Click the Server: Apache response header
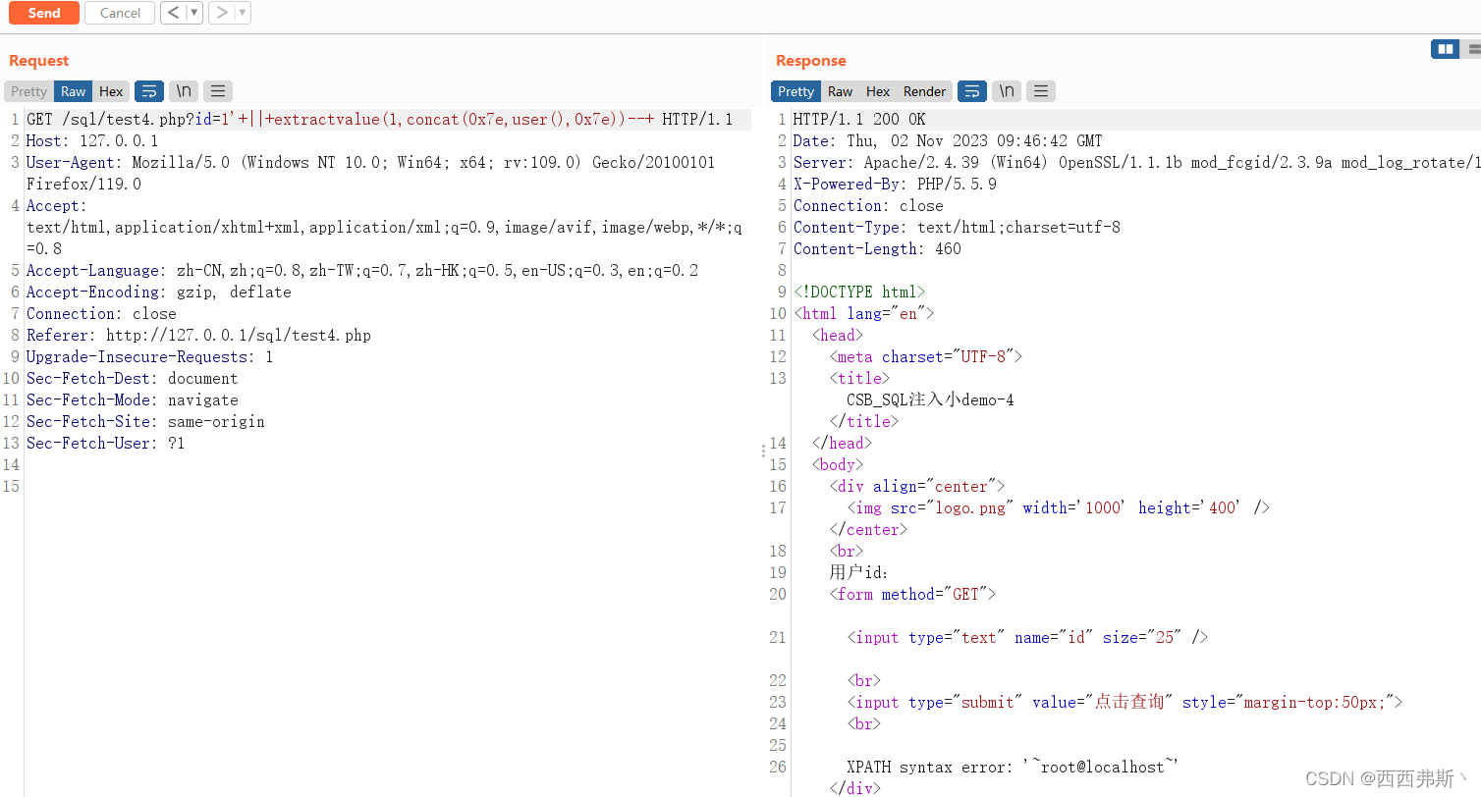1481x797 pixels. (1136, 163)
